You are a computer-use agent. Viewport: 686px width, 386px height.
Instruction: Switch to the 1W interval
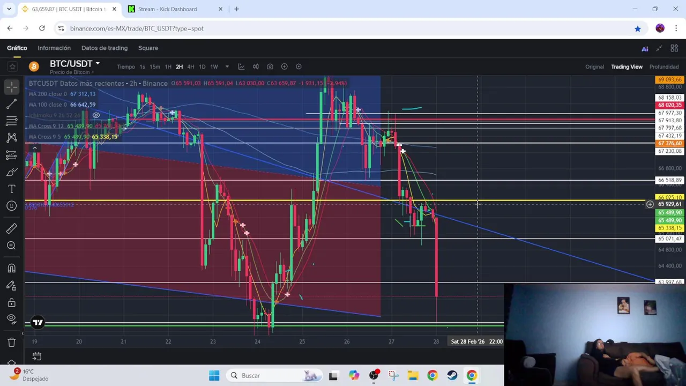pyautogui.click(x=214, y=66)
